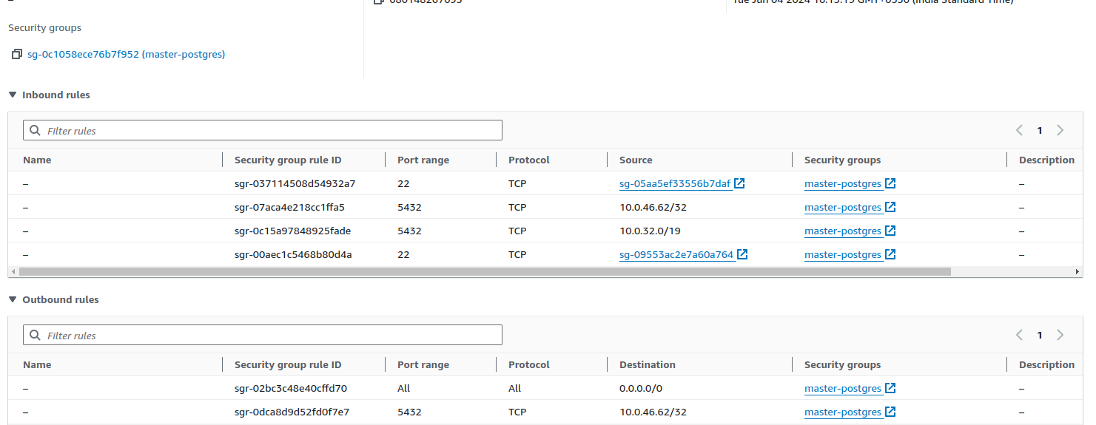Image resolution: width=1096 pixels, height=425 pixels.
Task: Copy the security group ID sg-0c1058ece76b7f952
Action: click(x=17, y=55)
